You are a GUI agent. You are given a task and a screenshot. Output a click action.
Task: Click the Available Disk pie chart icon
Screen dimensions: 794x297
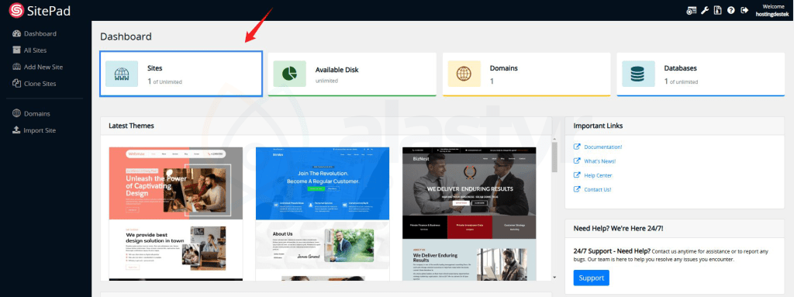click(x=290, y=74)
